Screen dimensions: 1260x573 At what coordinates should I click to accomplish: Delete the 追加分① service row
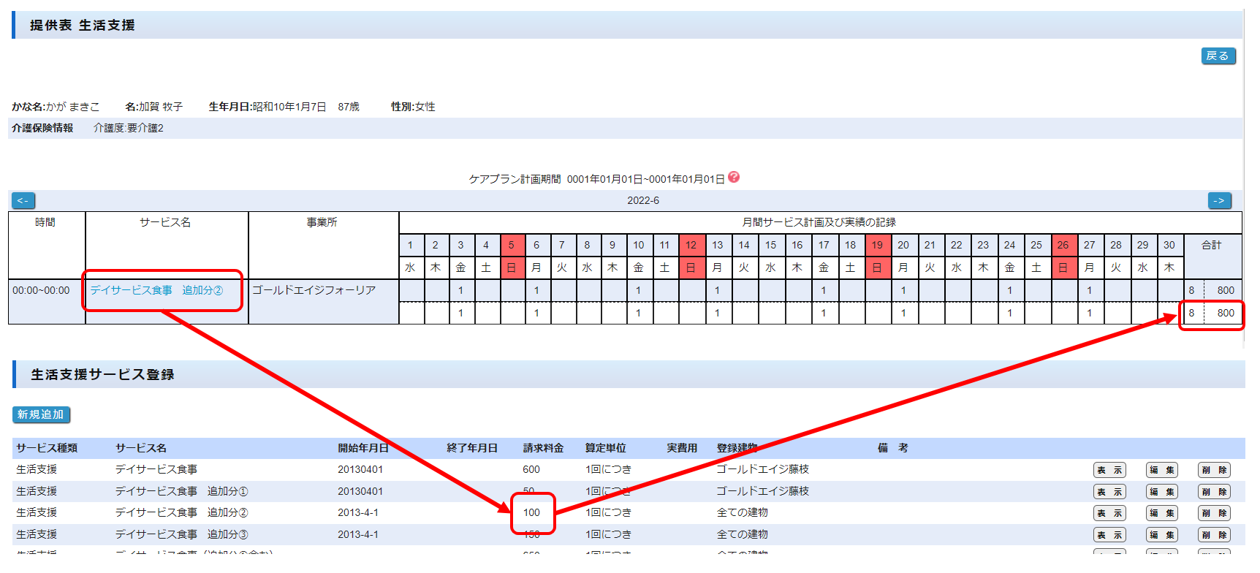(1213, 492)
